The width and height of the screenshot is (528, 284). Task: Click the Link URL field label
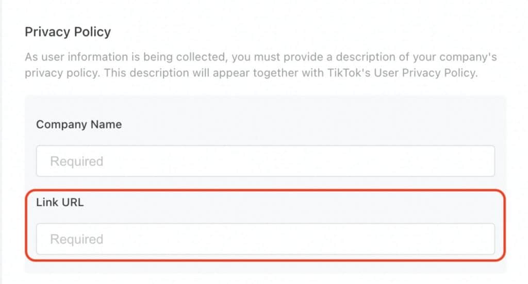pos(60,202)
